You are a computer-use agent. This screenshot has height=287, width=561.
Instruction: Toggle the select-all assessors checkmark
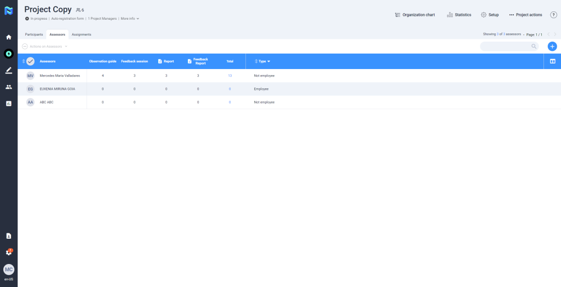30,61
